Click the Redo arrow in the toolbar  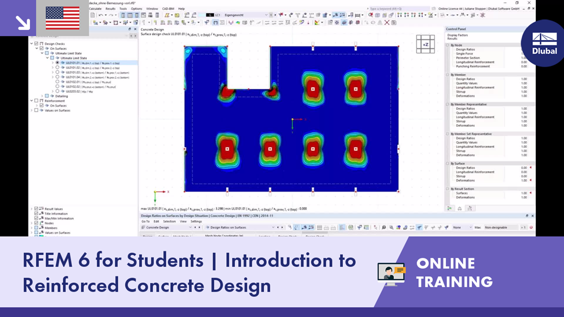pyautogui.click(x=111, y=15)
